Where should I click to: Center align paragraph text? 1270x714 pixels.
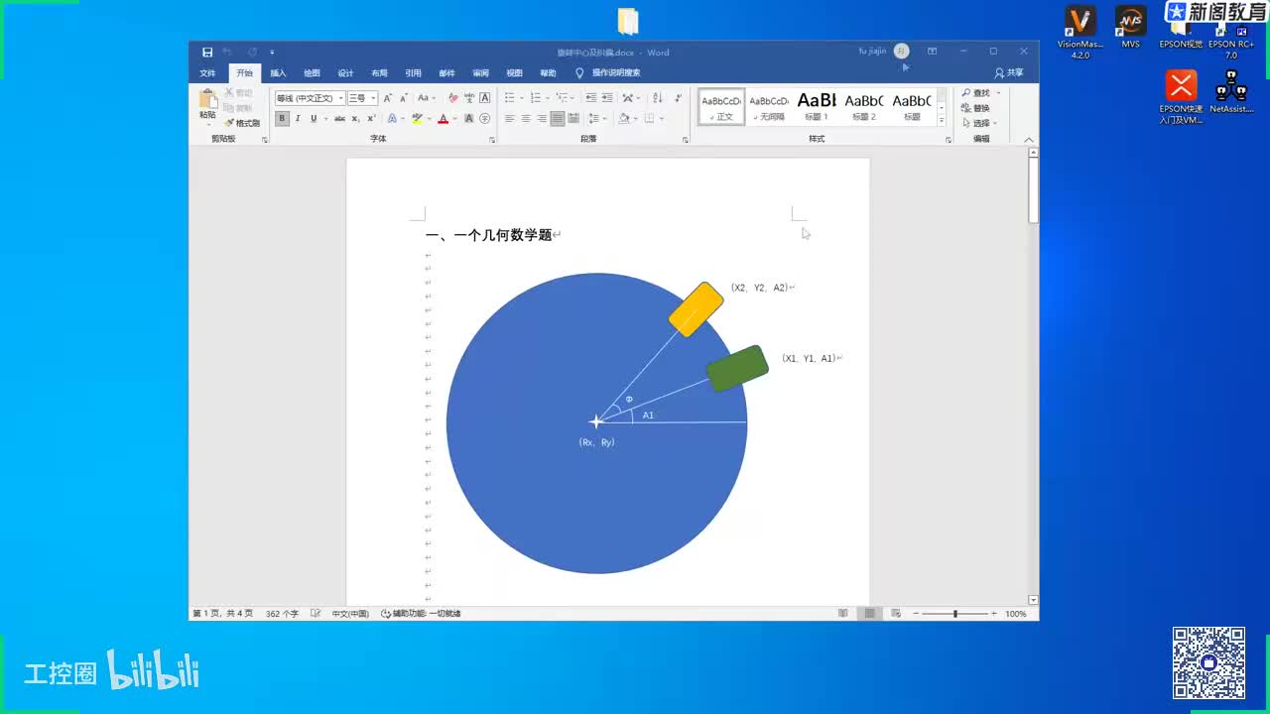coord(526,118)
